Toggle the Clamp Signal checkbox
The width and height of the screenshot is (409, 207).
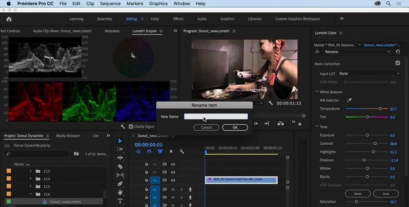click(131, 126)
